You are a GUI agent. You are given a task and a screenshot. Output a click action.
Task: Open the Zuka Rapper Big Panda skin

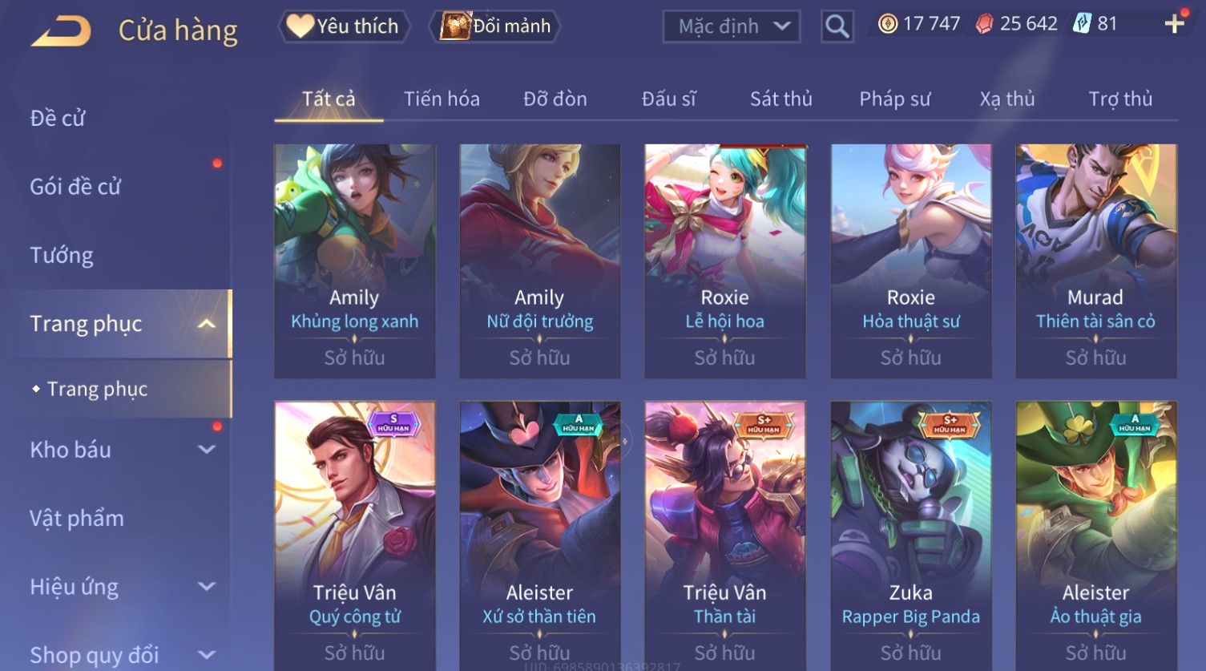coord(910,535)
